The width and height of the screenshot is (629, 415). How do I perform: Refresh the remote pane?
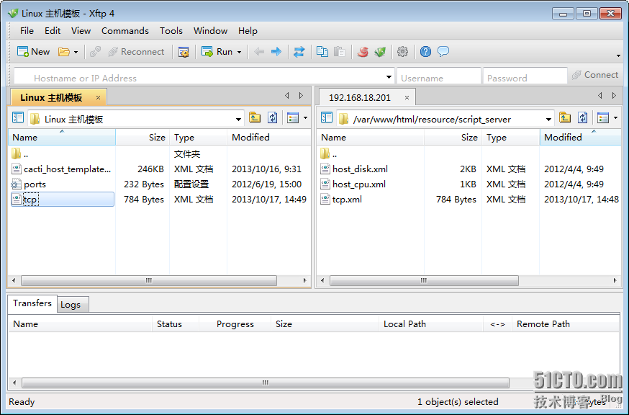583,117
